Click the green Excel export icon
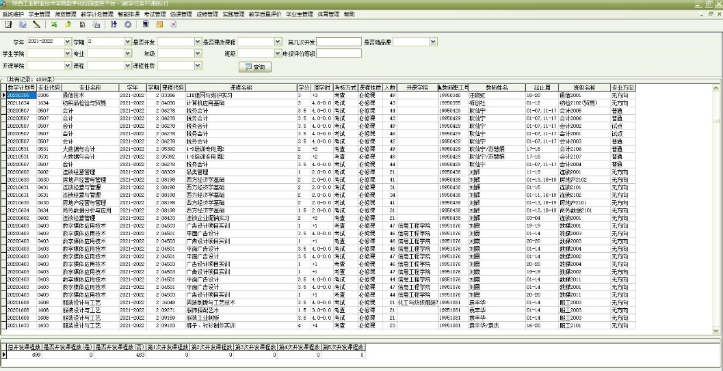The height and width of the screenshot is (371, 723). tap(54, 25)
